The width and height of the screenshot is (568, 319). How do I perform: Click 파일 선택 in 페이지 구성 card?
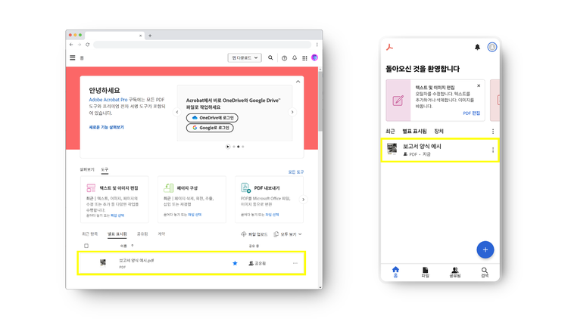coord(195,215)
